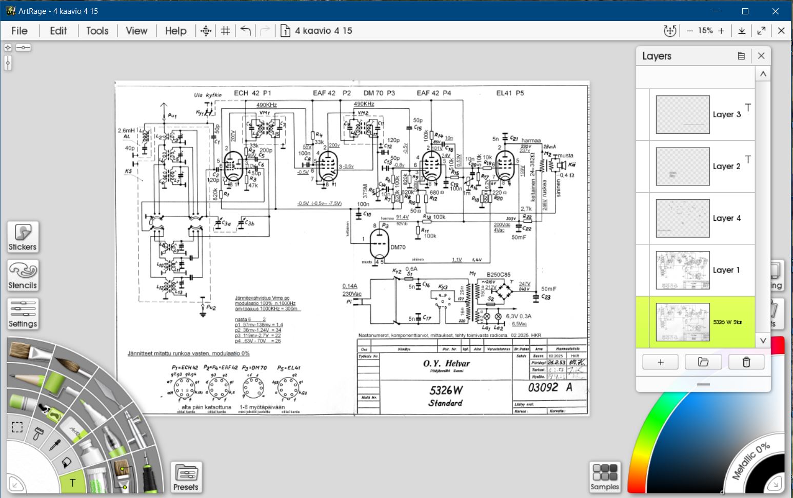The width and height of the screenshot is (793, 498).
Task: Click the down-arrow icon beside the fullscreen button
Action: [x=742, y=31]
